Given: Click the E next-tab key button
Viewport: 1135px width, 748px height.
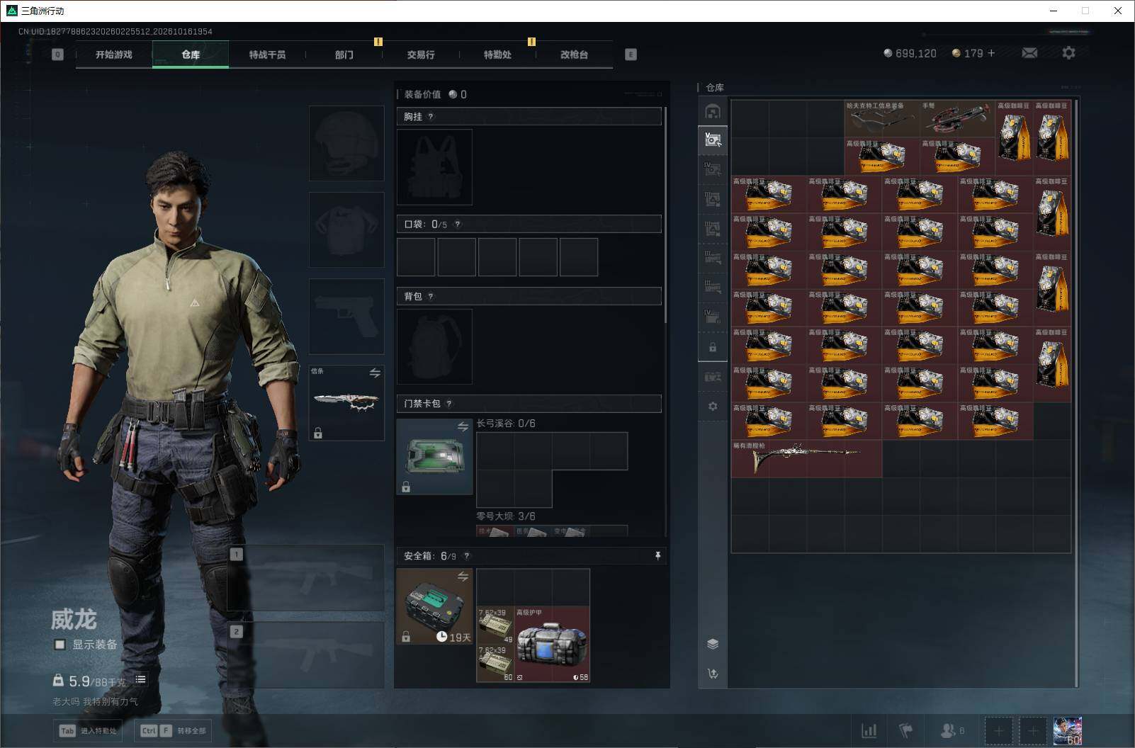Looking at the screenshot, I should (631, 55).
